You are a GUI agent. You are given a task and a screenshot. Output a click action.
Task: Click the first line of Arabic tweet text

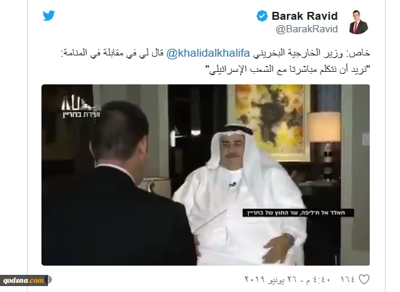click(216, 53)
